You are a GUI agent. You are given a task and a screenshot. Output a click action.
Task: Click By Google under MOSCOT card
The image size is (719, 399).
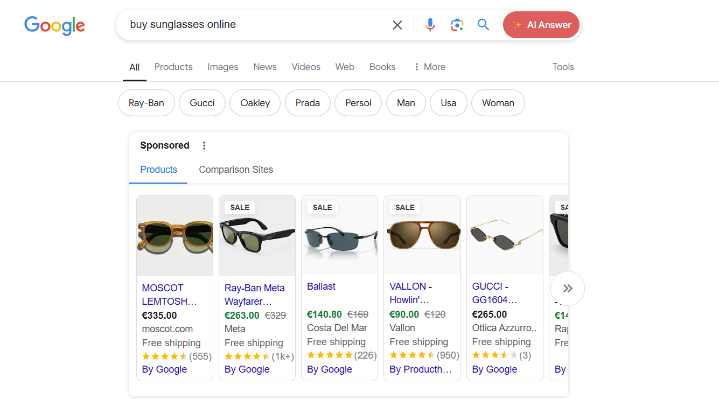[164, 369]
